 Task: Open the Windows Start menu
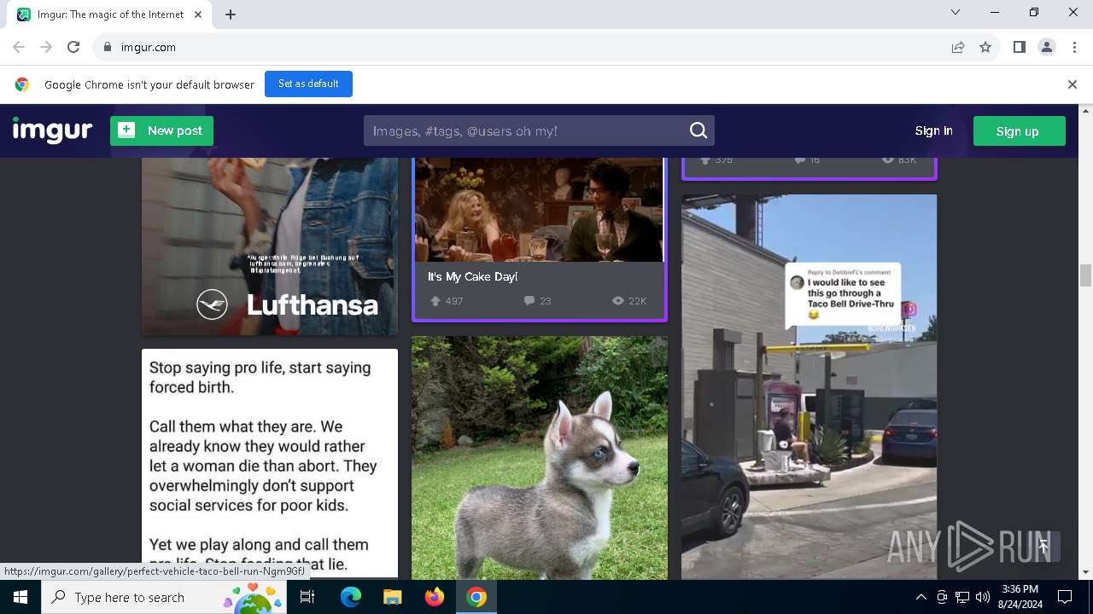tap(20, 597)
